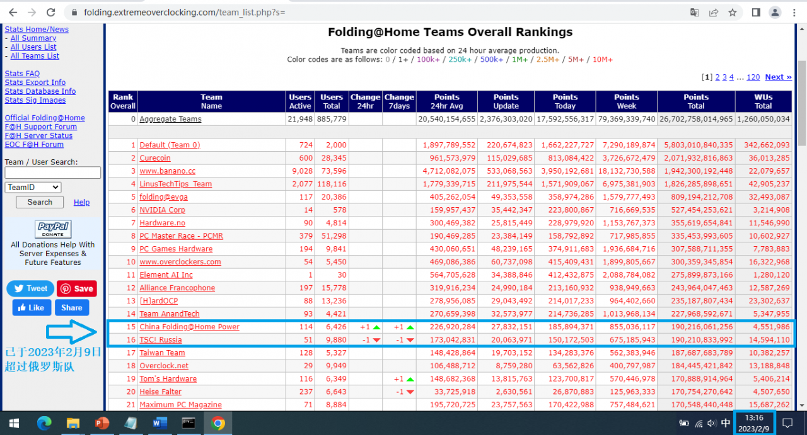Open the Tom's Hardware team link
This screenshot has height=435, width=807.
pyautogui.click(x=168, y=378)
